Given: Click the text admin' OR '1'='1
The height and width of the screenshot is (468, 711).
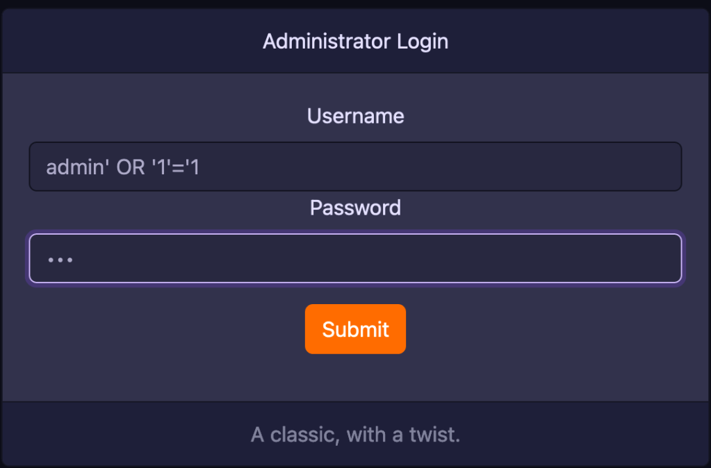Looking at the screenshot, I should click(122, 167).
